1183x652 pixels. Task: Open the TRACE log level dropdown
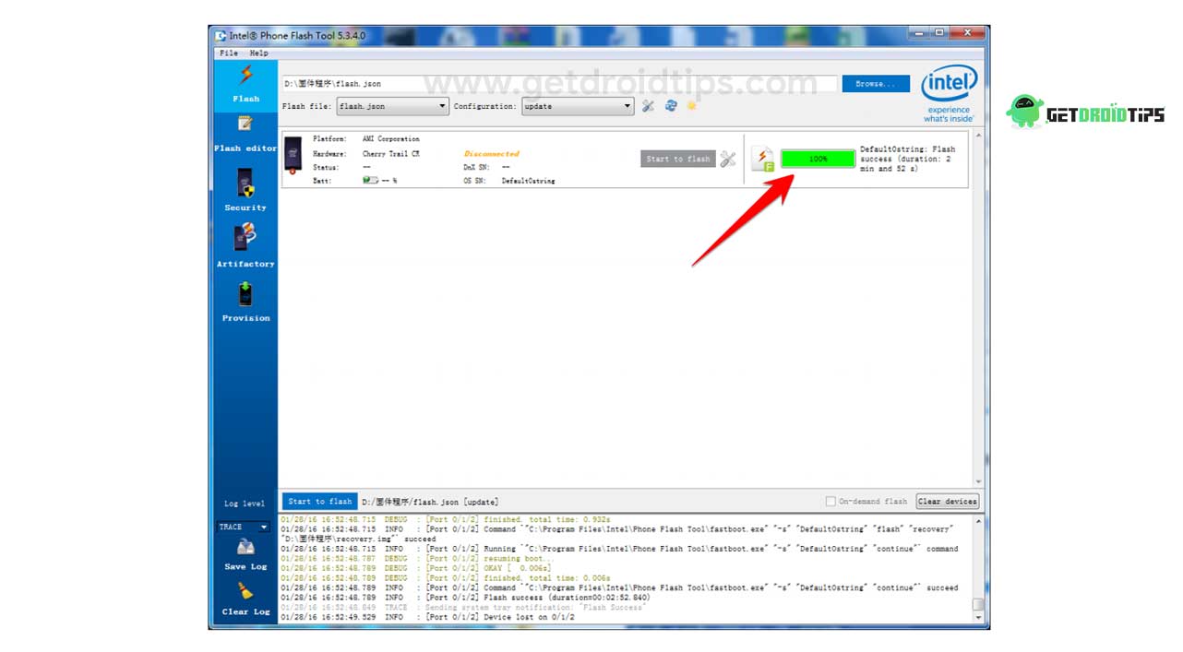pyautogui.click(x=244, y=527)
